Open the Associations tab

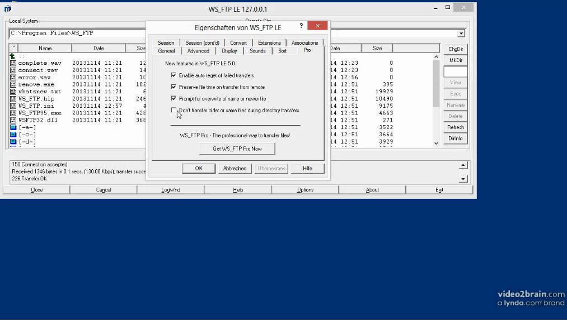(x=305, y=42)
